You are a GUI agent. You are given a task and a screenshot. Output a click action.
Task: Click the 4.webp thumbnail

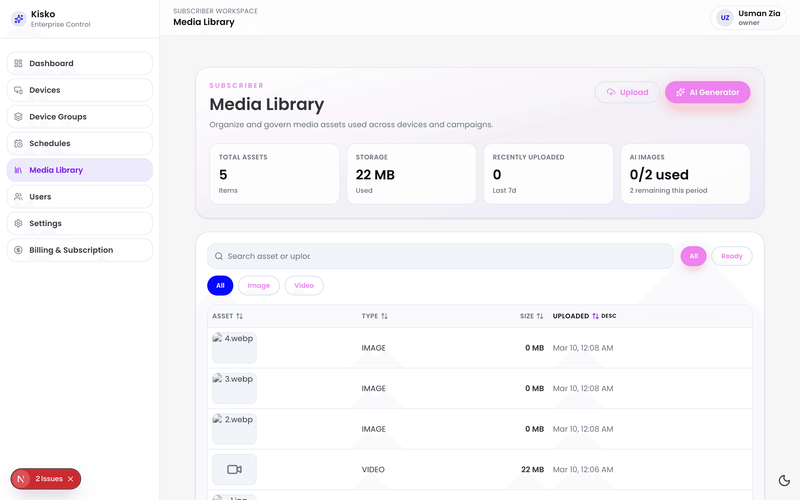pos(234,348)
